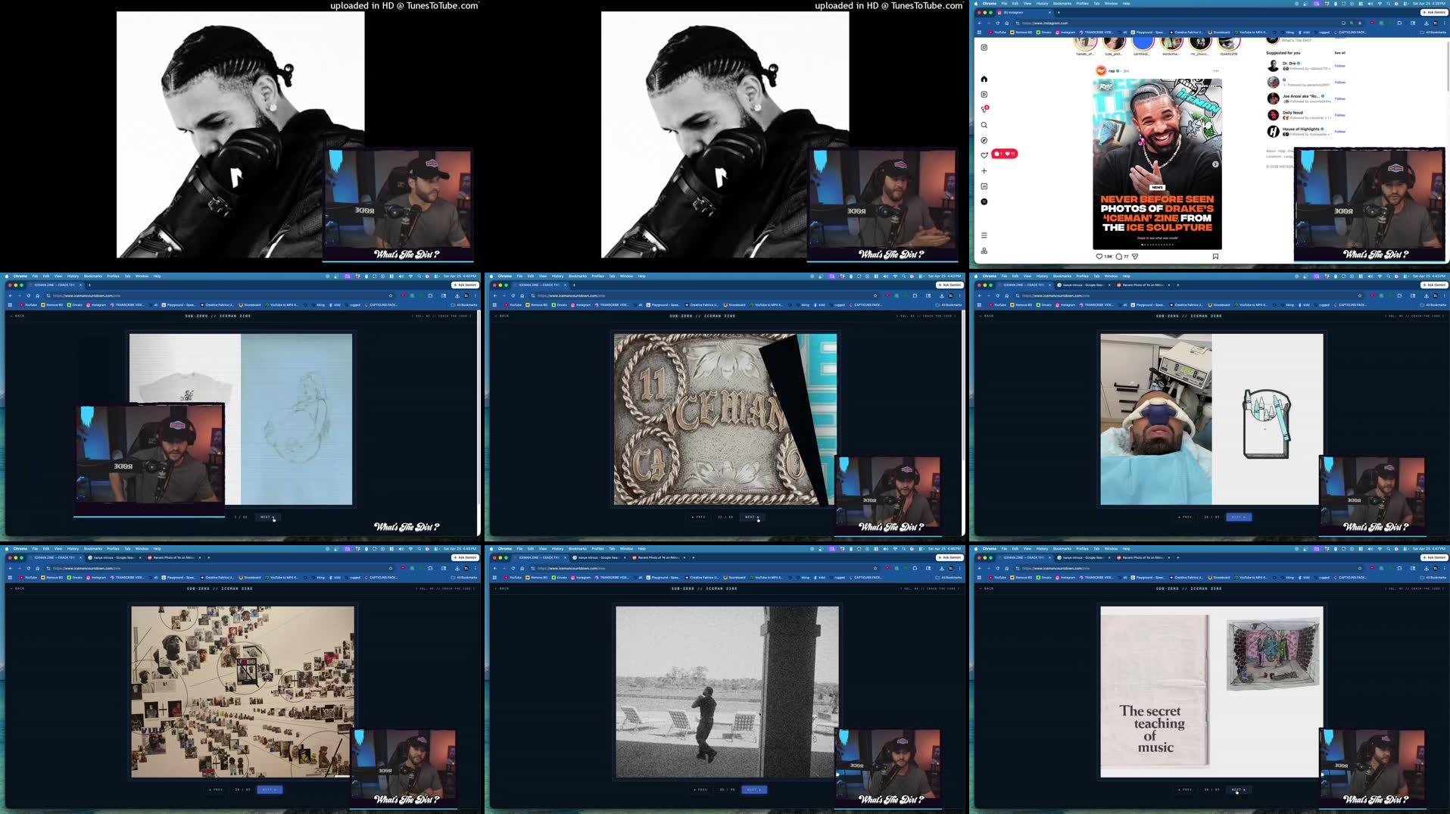The image size is (1450, 814).
Task: Click Chrome back arrow in the Instagram frame
Action: click(x=979, y=23)
